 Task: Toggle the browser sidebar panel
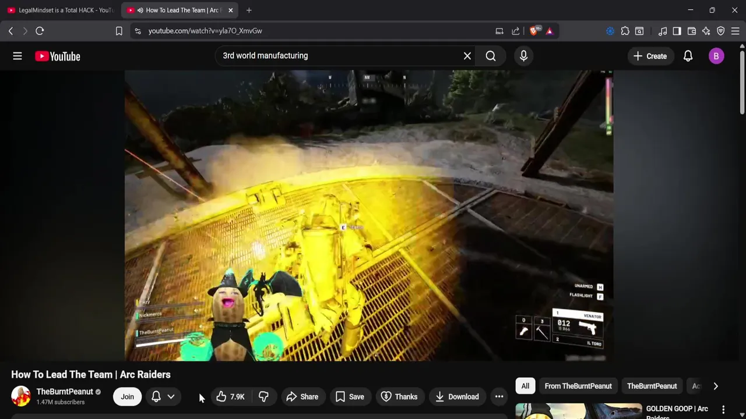point(677,31)
